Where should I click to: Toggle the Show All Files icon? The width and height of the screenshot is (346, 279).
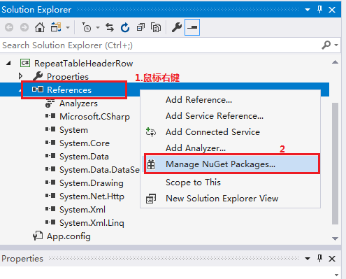(x=156, y=27)
